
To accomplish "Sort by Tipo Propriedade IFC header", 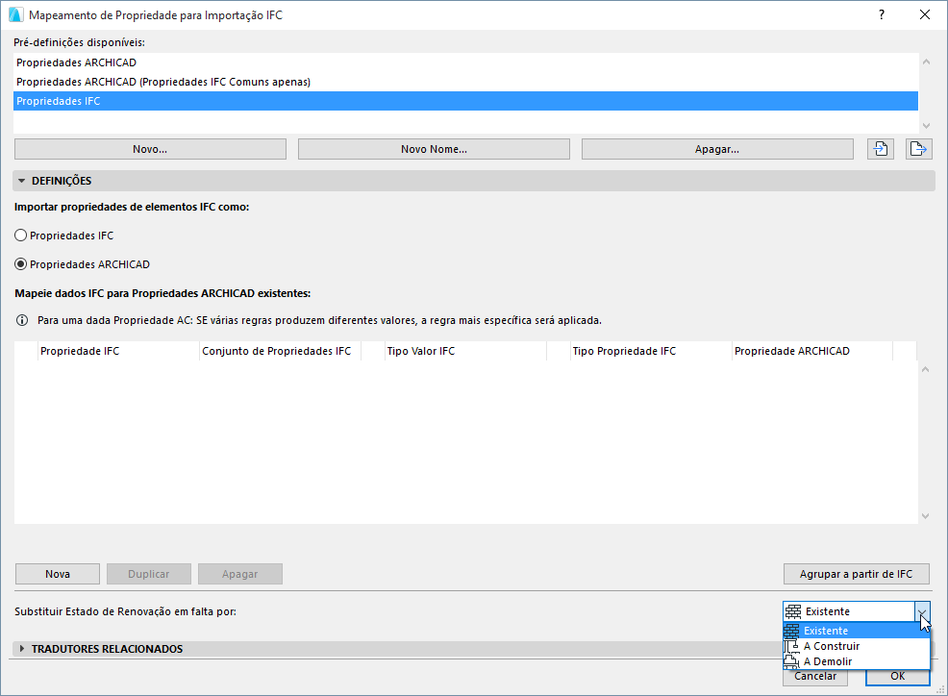I will click(x=651, y=351).
